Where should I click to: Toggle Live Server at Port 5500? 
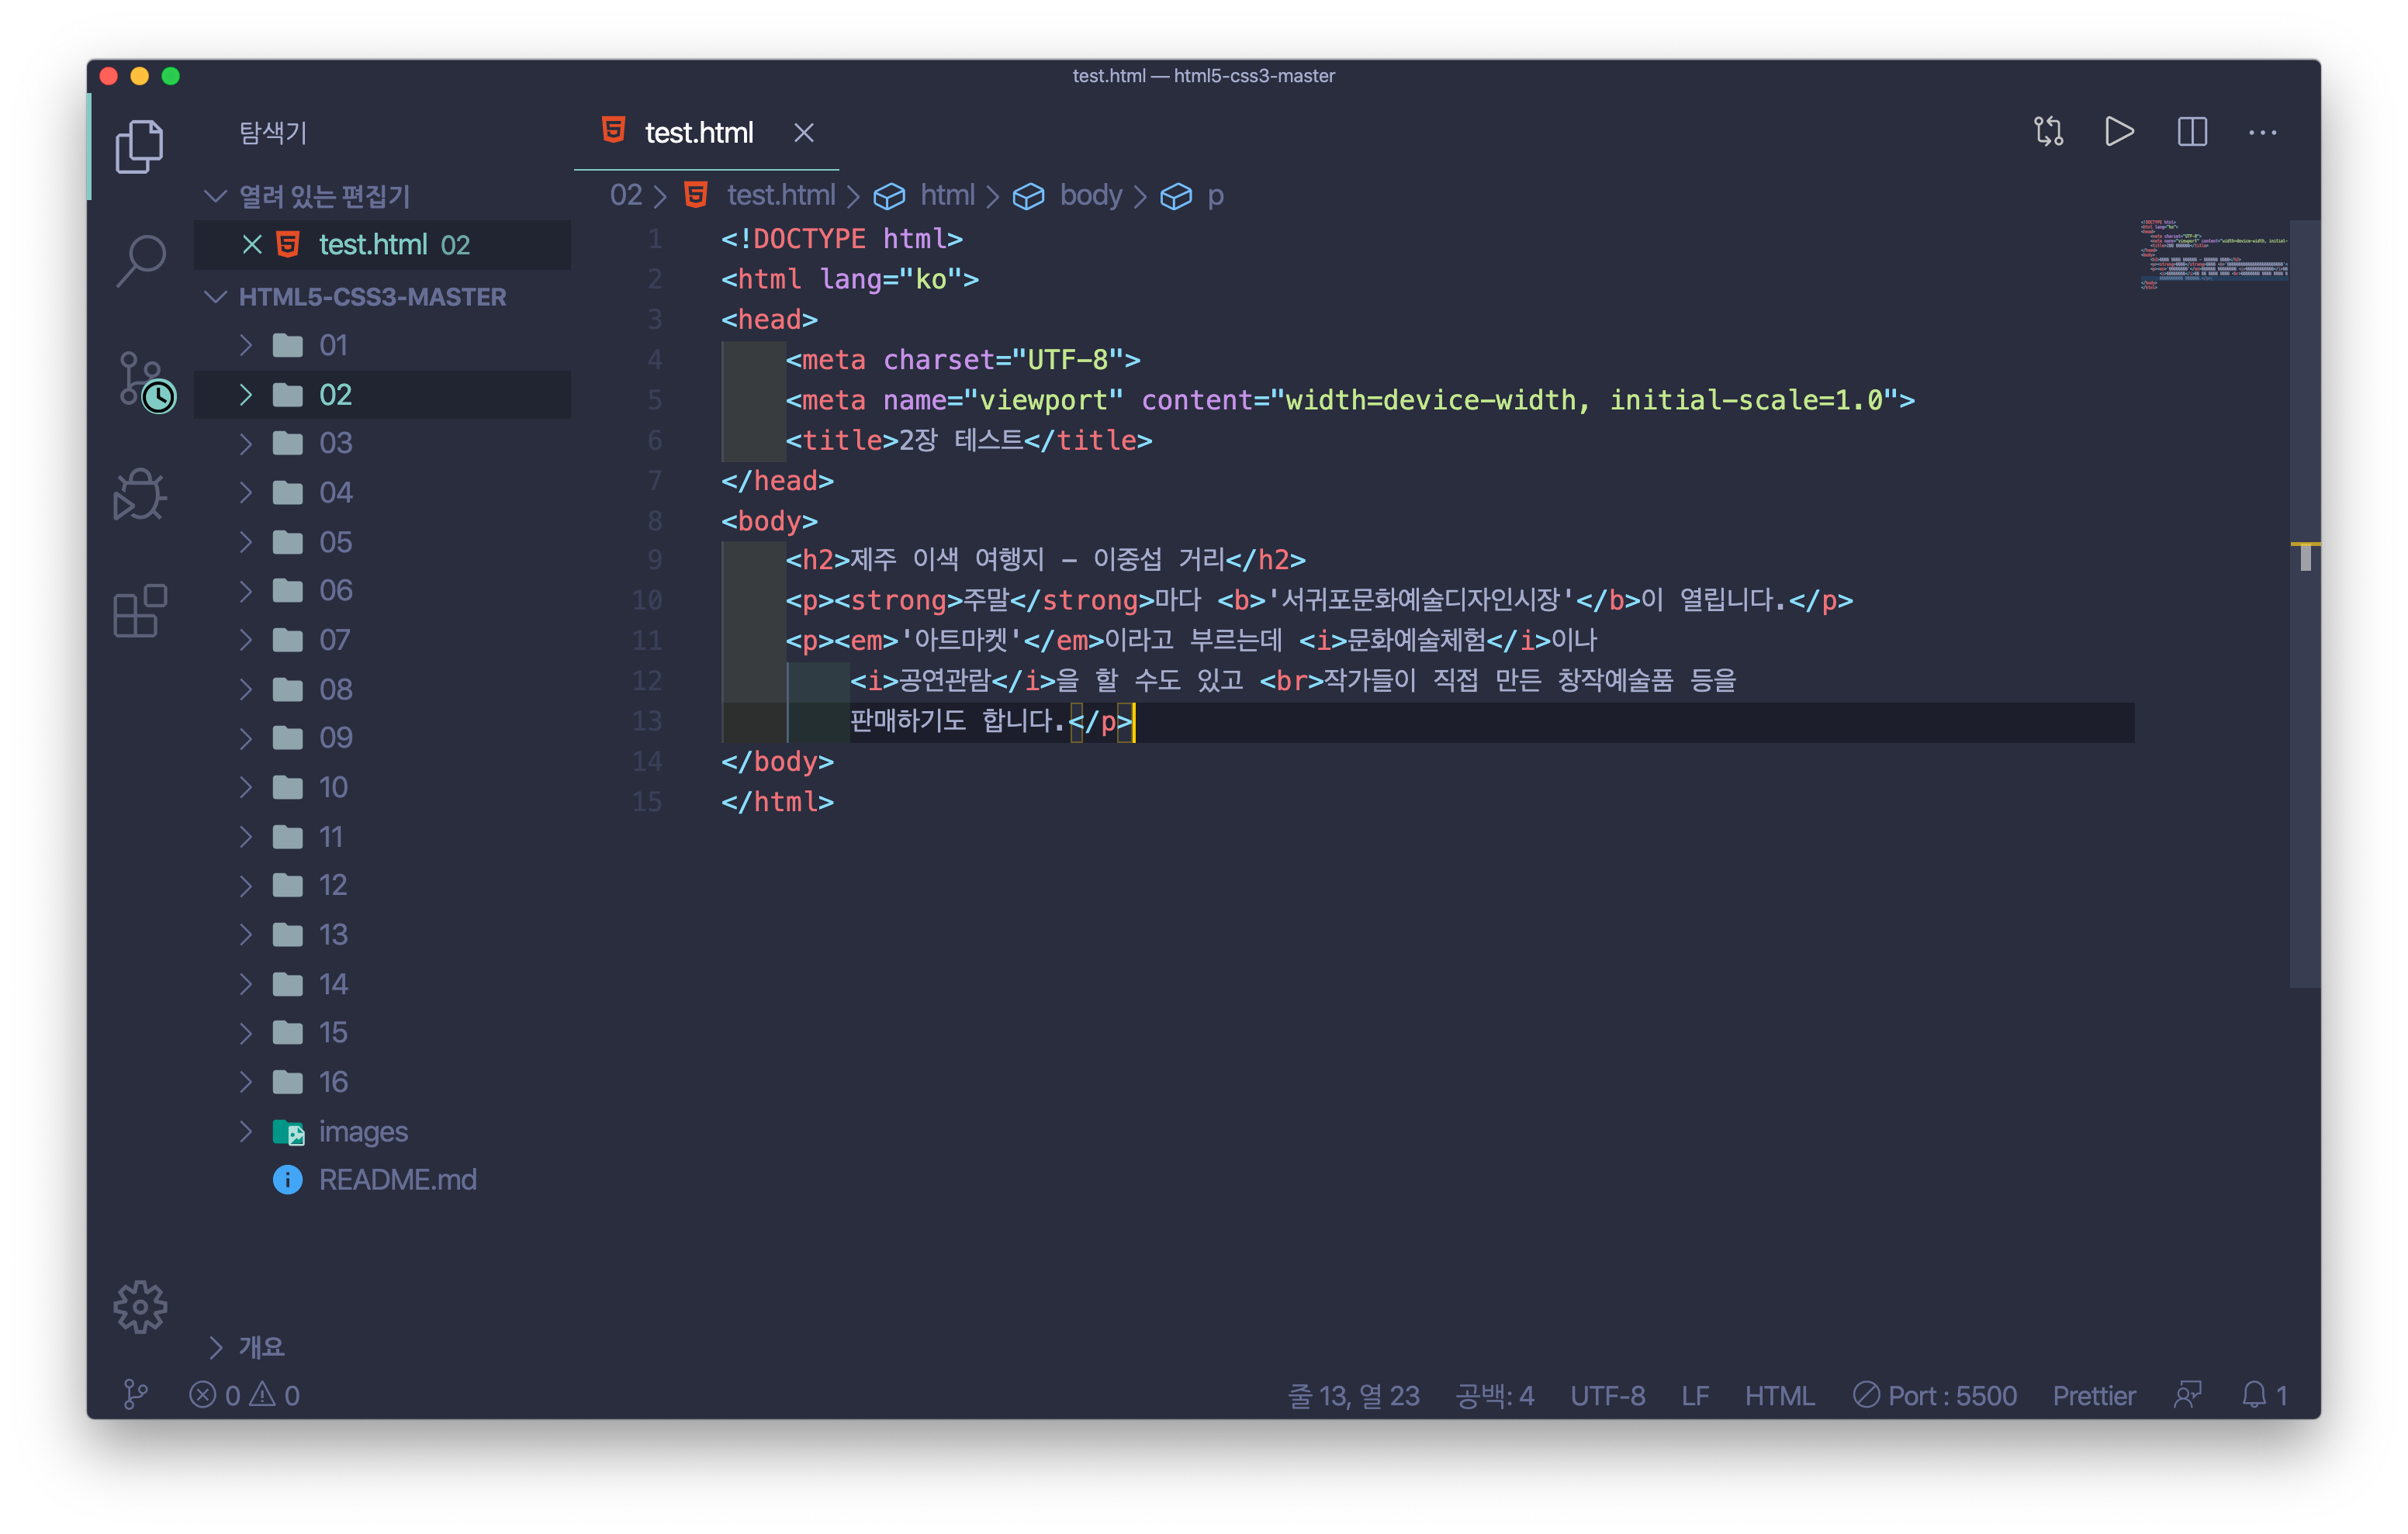click(x=1935, y=1395)
